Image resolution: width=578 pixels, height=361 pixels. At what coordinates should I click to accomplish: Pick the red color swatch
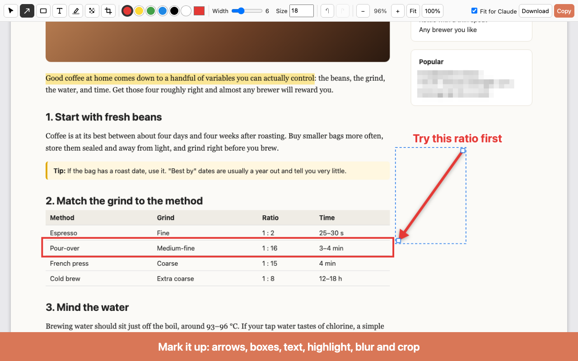127,11
